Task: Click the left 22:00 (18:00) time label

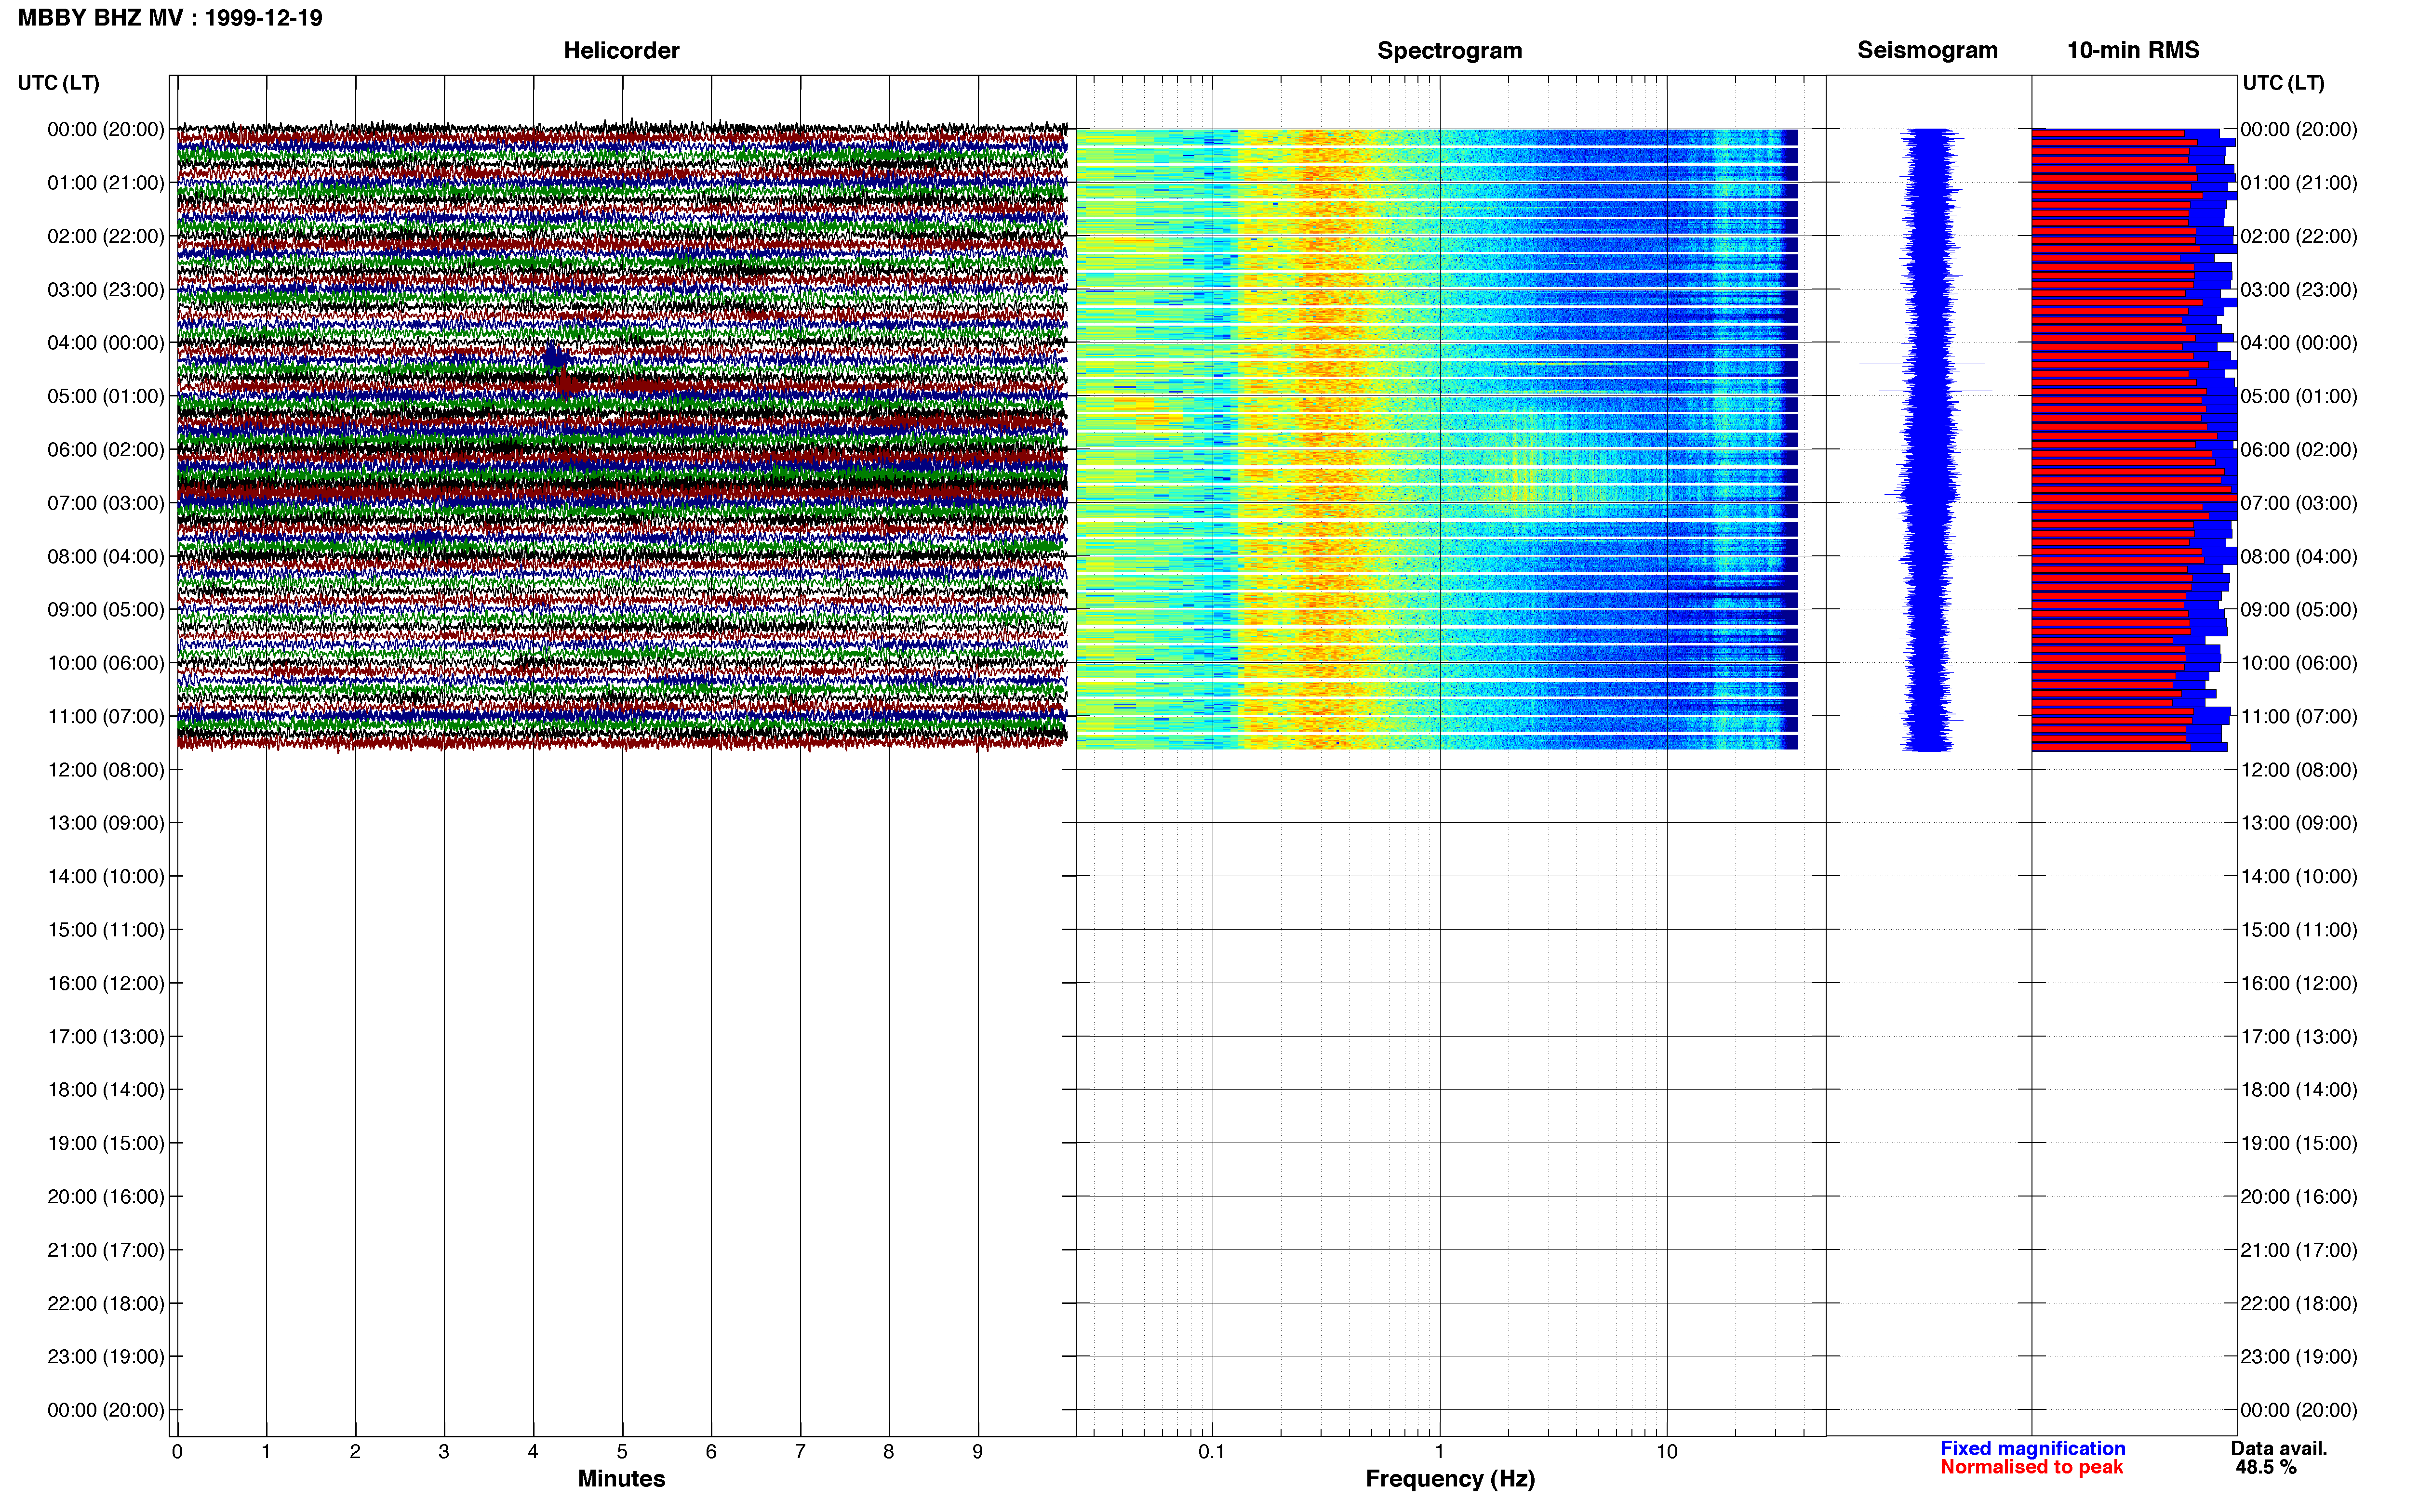Action: [x=106, y=1304]
